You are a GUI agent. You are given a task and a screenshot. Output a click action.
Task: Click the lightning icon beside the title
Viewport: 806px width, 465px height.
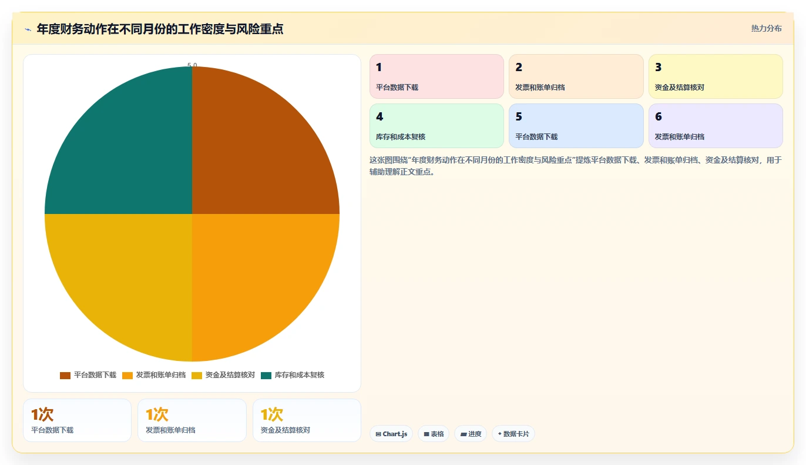28,29
